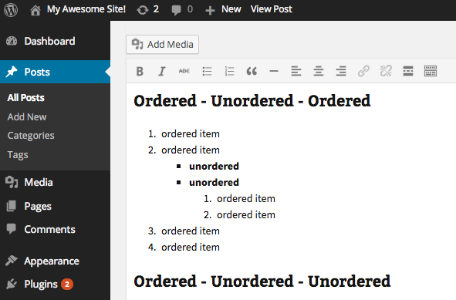Click the Ordered - Unordered - Unordered heading
456x300 pixels.
pyautogui.click(x=262, y=281)
